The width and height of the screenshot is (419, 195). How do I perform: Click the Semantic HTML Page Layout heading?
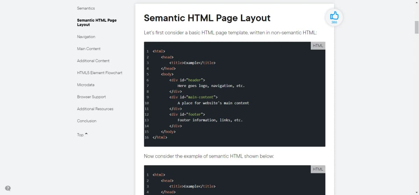tap(207, 18)
